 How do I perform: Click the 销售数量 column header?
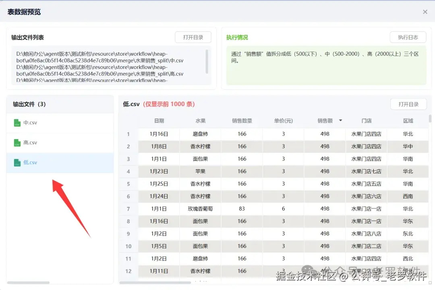242,121
